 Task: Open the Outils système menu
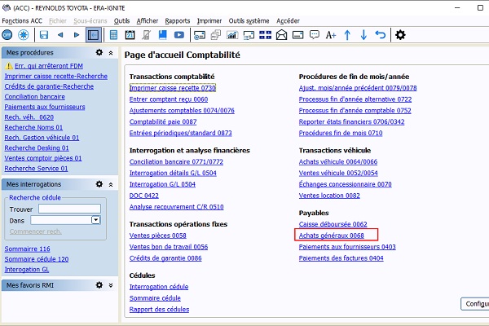(249, 20)
